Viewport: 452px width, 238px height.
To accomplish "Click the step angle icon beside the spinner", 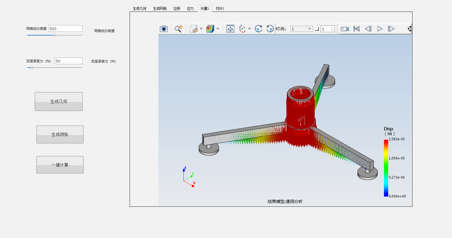I will 317,29.
